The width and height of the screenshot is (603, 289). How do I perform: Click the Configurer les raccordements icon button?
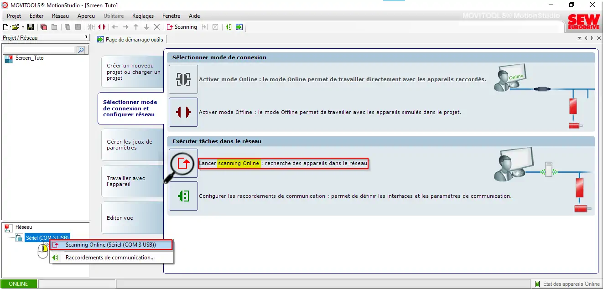183,196
